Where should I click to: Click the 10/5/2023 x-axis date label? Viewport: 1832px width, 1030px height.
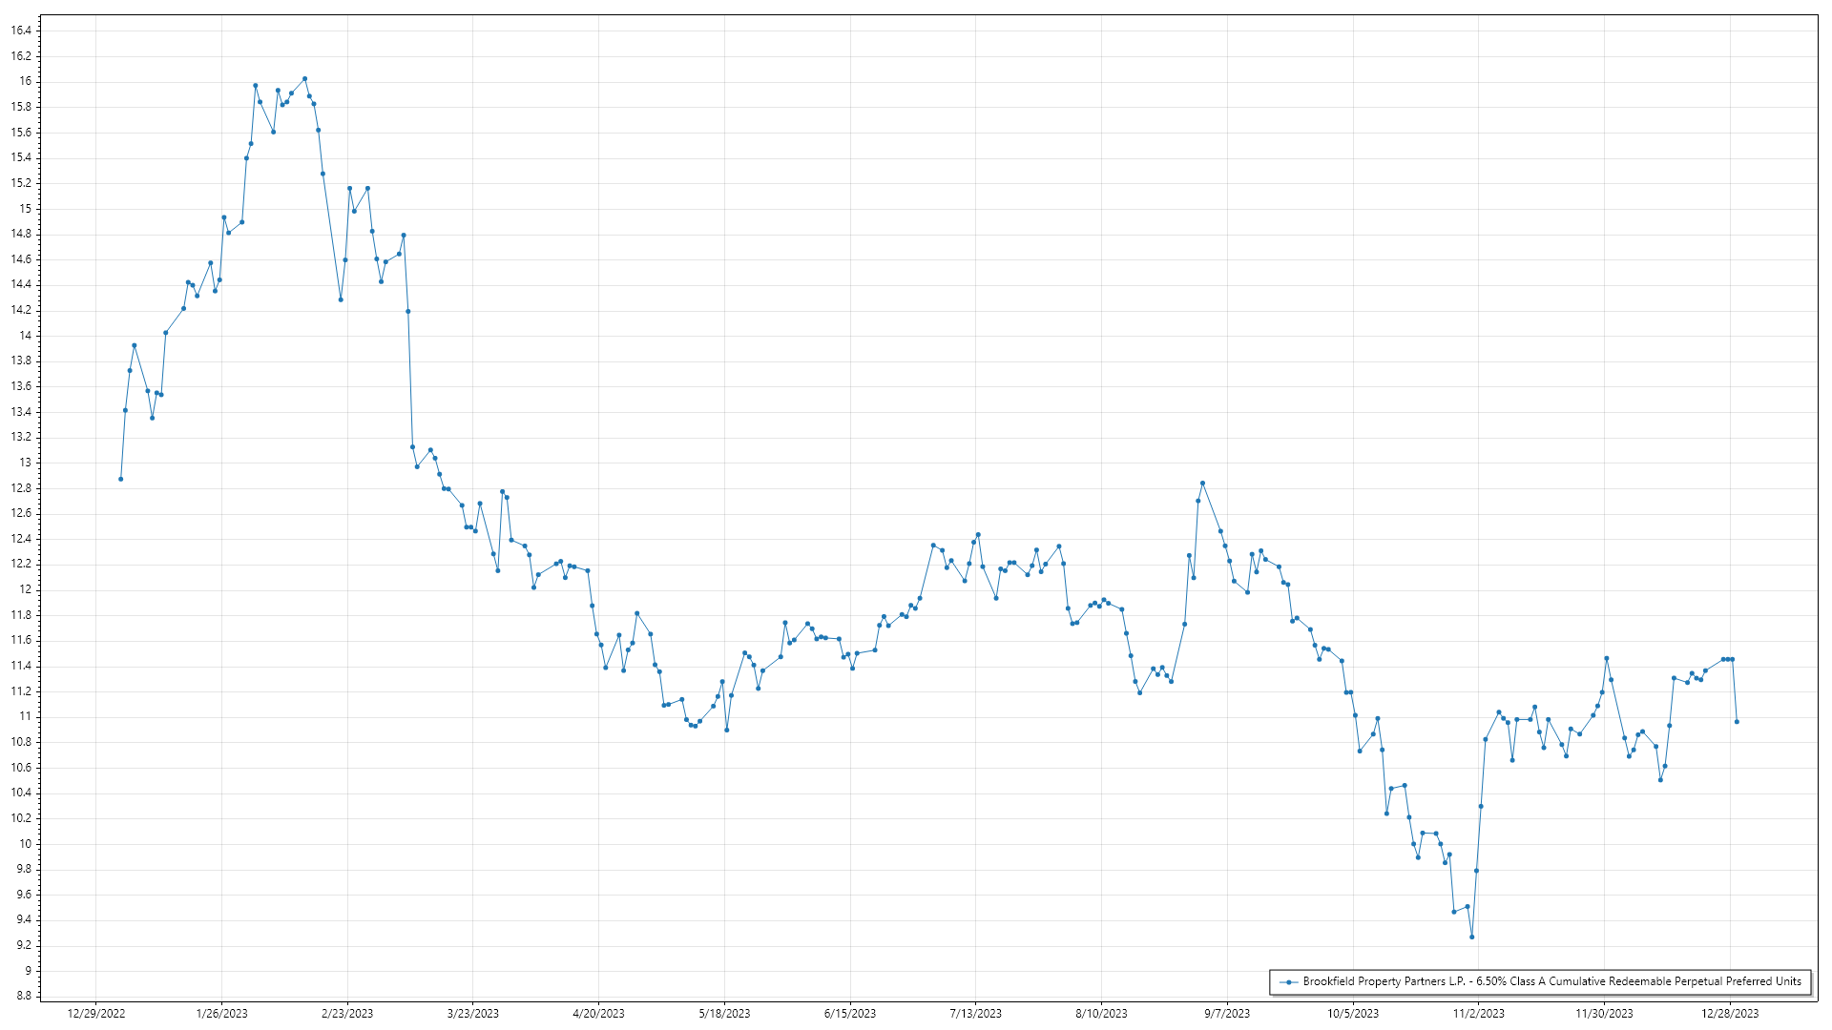click(1352, 1013)
